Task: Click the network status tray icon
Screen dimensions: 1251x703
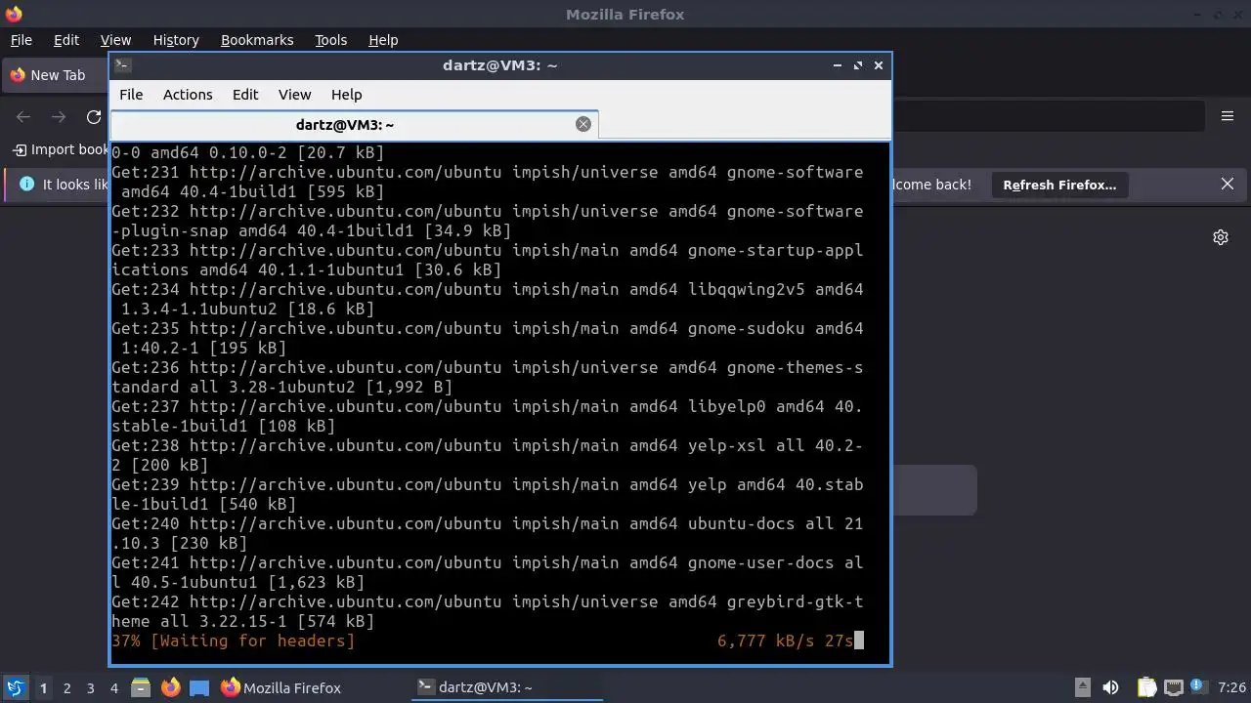Action: coord(1174,687)
